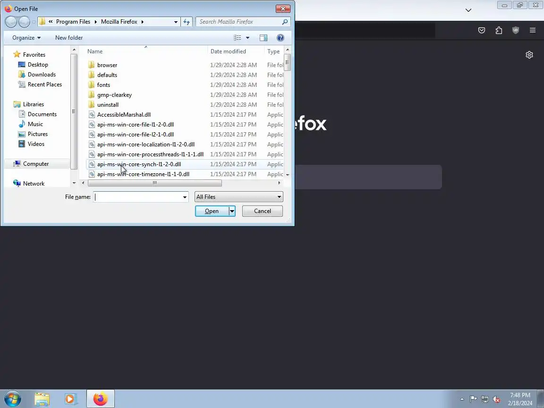This screenshot has height=408, width=544.
Task: Select Recent Places in navigation pane
Action: tap(45, 85)
